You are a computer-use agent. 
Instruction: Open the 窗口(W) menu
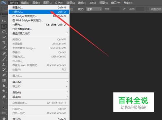pyautogui.click(x=116, y=3)
